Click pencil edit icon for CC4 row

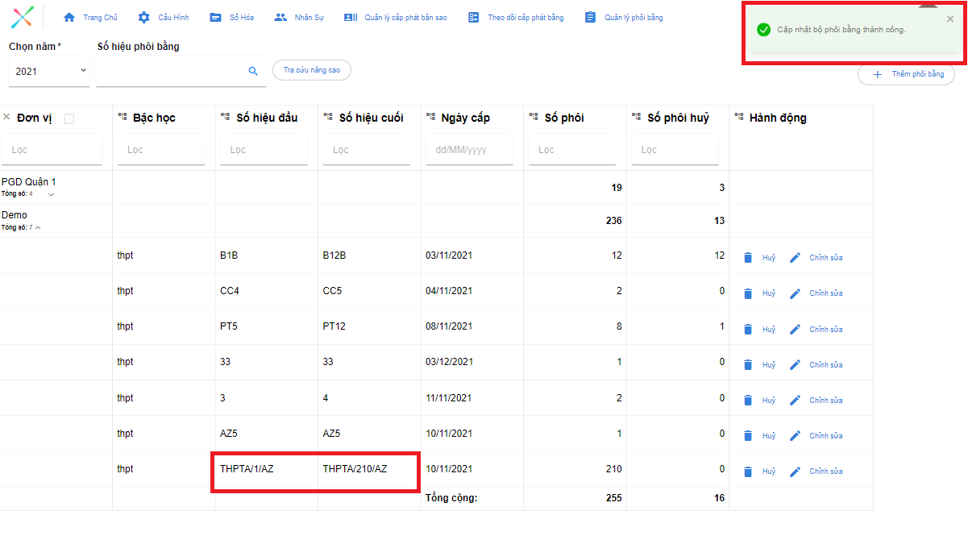(x=796, y=293)
